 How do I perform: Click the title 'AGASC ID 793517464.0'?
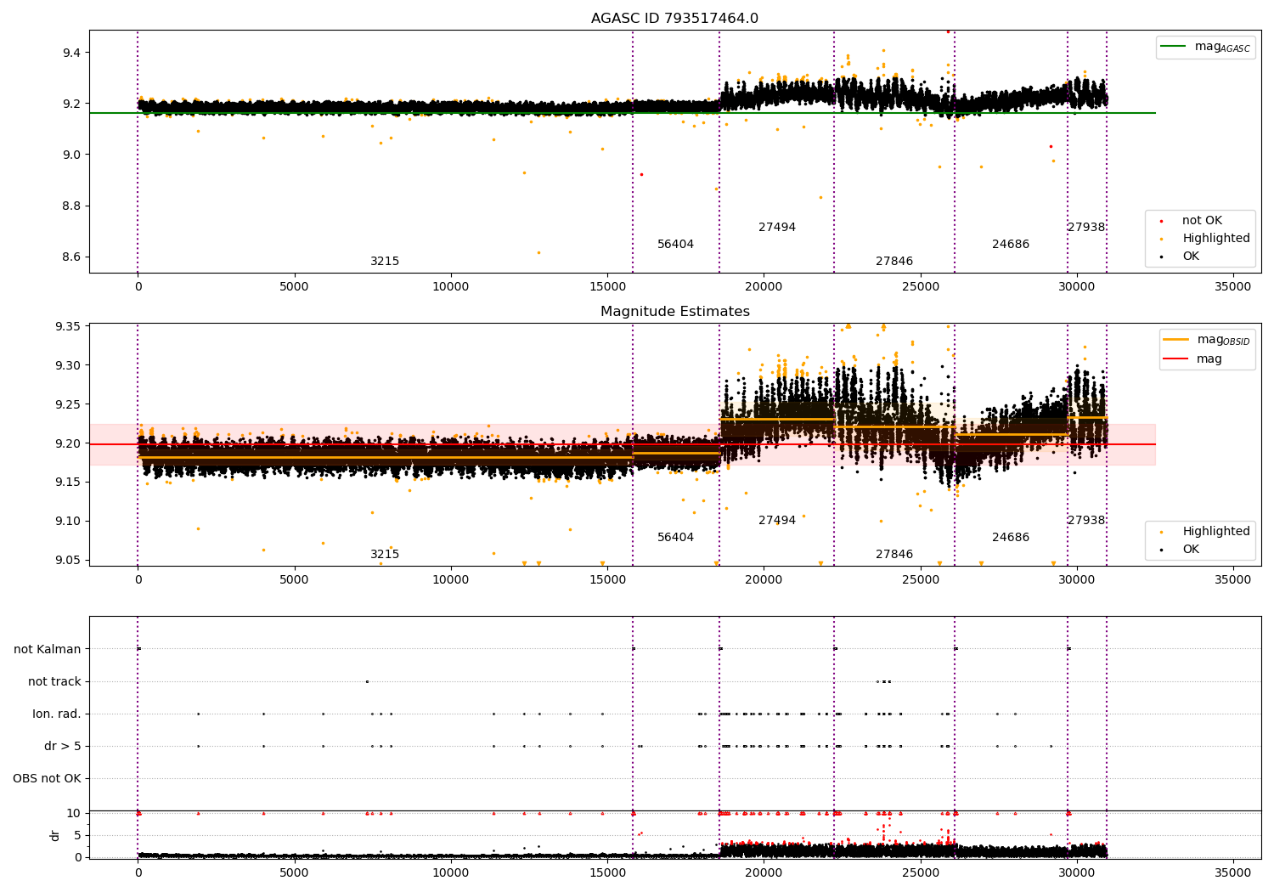674,19
